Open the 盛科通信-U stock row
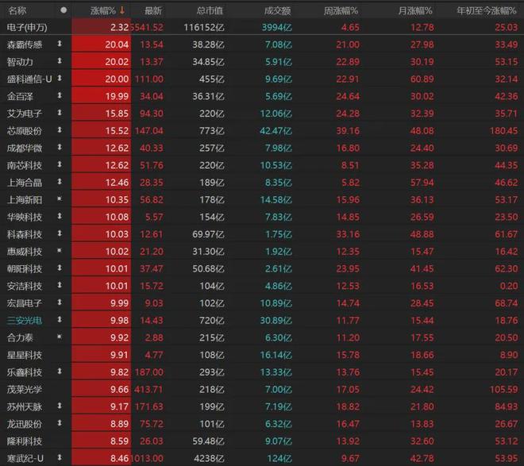Screen dimensions: 524x466 (x=29, y=79)
